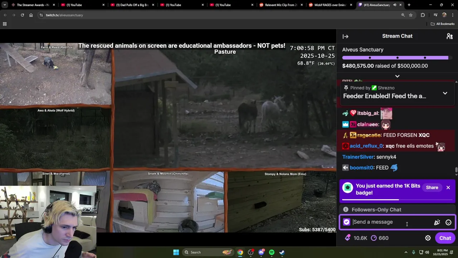
Task: Open the apps grid in bookmarks bar
Action: pyautogui.click(x=5, y=24)
